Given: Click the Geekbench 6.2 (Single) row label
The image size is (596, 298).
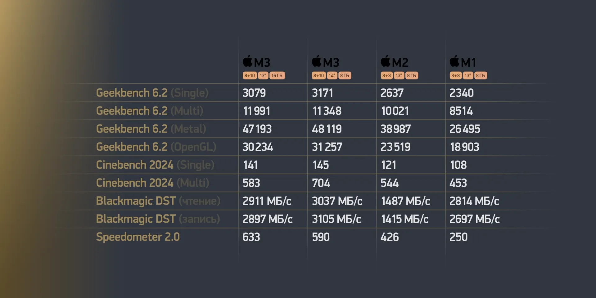Looking at the screenshot, I should coord(152,93).
